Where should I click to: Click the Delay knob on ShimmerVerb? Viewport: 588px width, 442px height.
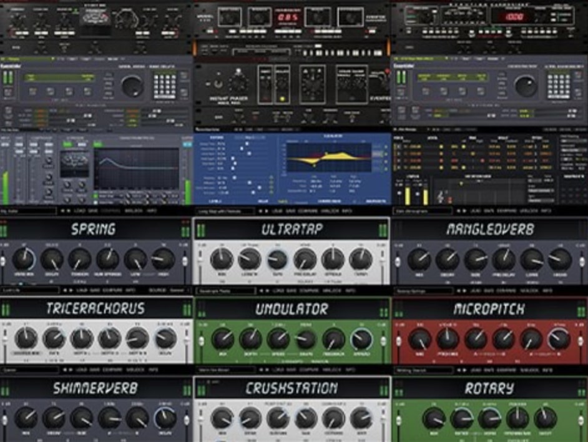click(165, 418)
